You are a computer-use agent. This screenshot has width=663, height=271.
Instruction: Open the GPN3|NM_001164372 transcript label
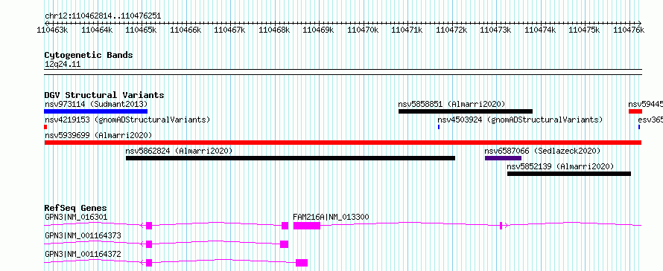83,254
